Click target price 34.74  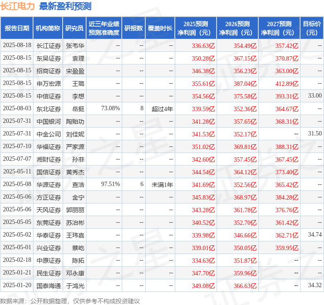[315, 234]
